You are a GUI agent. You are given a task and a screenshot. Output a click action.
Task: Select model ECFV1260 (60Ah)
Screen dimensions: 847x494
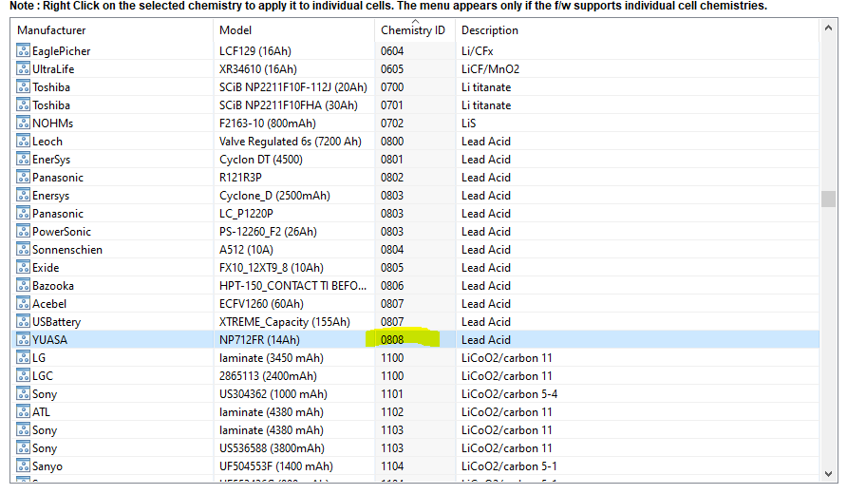(261, 304)
